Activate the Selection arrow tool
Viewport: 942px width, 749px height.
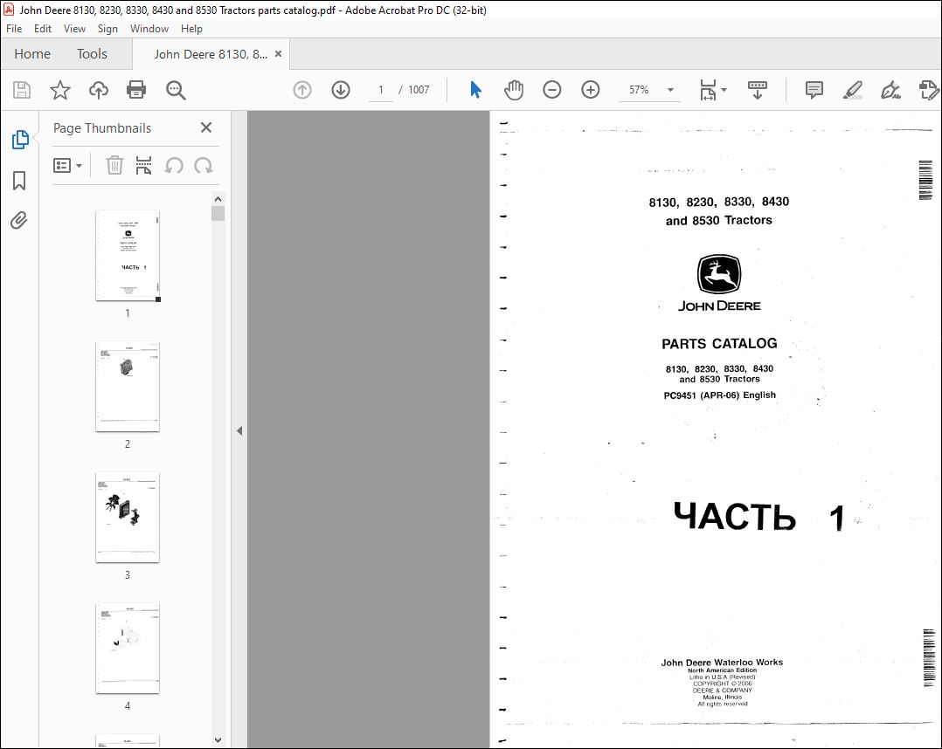coord(475,90)
